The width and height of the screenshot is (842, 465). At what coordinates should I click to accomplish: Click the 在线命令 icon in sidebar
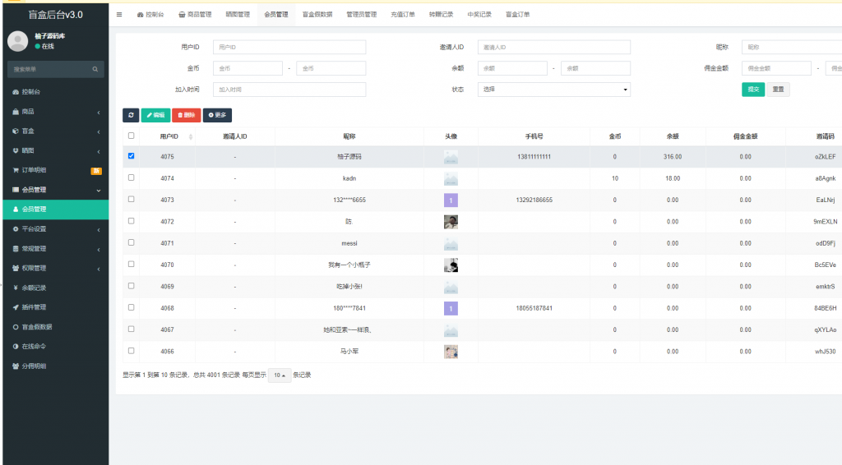click(x=16, y=347)
